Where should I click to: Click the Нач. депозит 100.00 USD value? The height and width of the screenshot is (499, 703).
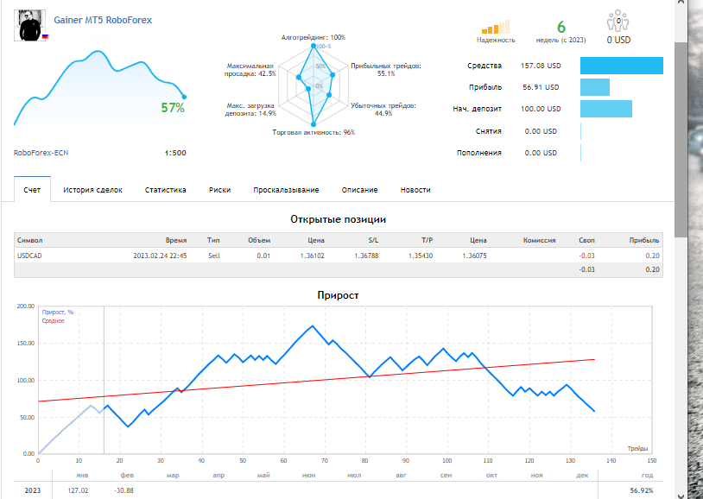click(541, 109)
